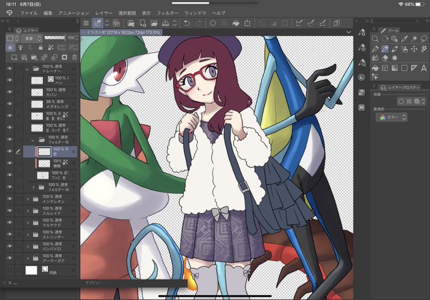Open the ウィンドウ menu
The image size is (430, 300).
pyautogui.click(x=195, y=13)
